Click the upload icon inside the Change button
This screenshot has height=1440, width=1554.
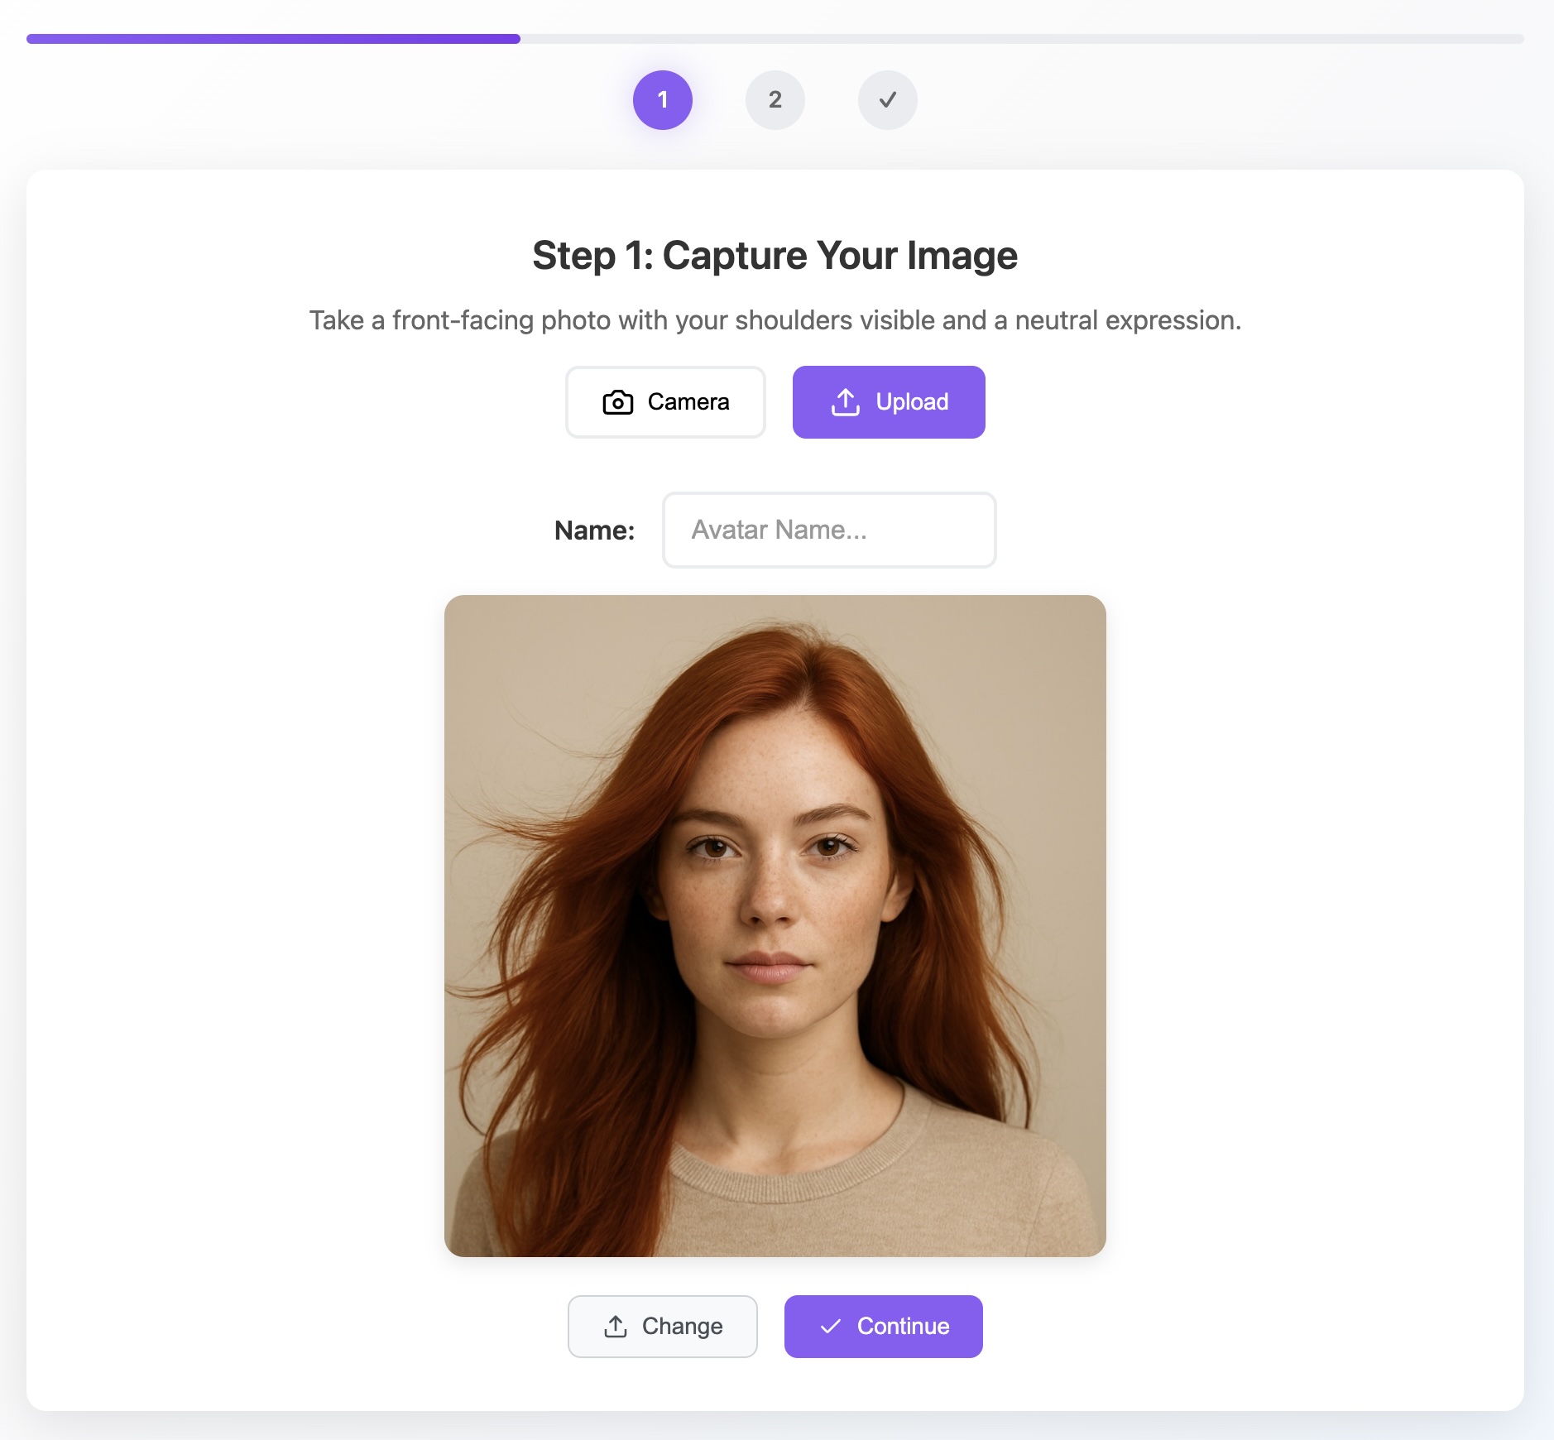click(x=616, y=1327)
